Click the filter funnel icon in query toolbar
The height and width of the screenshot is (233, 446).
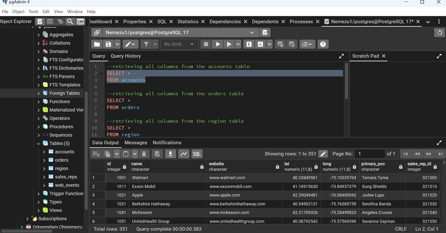(x=146, y=44)
